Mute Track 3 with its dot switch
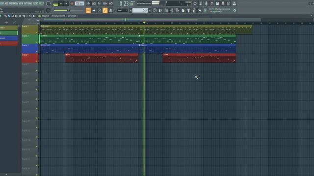The height and width of the screenshot is (176, 314). (37, 52)
